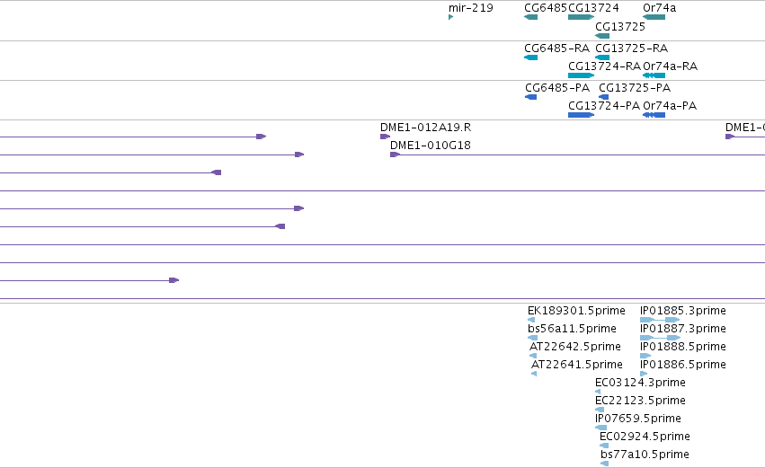Select the DME1-010G18 clone feature
Viewport: 765px width, 468px height.
tap(577, 155)
